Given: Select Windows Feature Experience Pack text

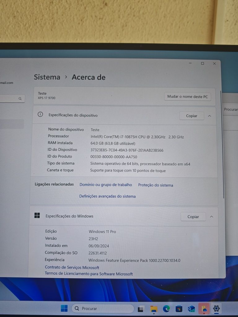Looking at the screenshot, I should [x=134, y=260].
